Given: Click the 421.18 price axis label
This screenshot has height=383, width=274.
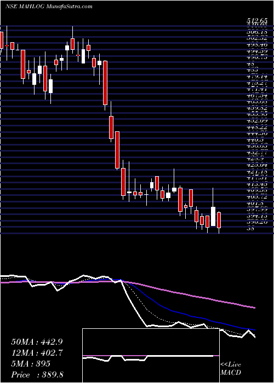Looking at the screenshot, I should tap(256, 172).
